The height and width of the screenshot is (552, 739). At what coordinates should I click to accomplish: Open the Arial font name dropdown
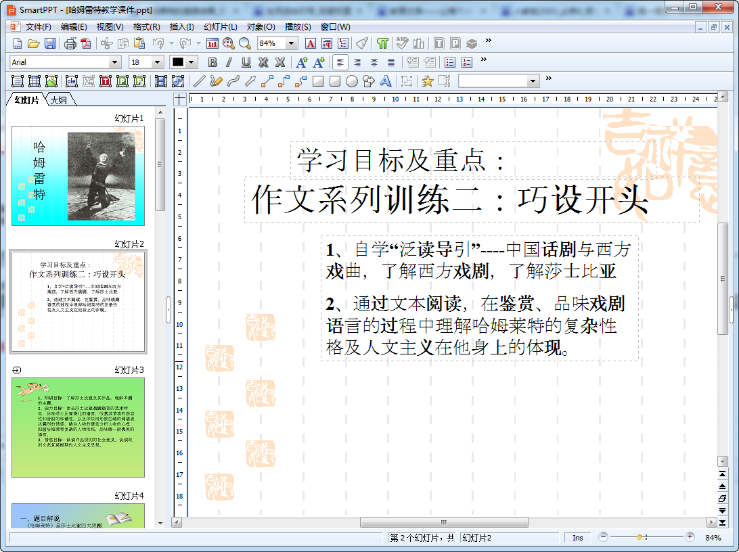coord(114,62)
